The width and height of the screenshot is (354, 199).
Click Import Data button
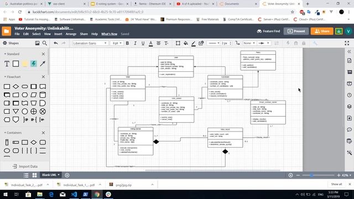click(x=25, y=166)
